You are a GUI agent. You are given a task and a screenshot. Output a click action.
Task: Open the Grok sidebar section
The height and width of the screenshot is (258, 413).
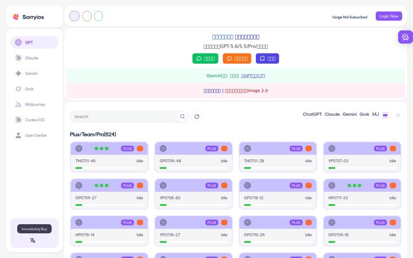(34, 89)
